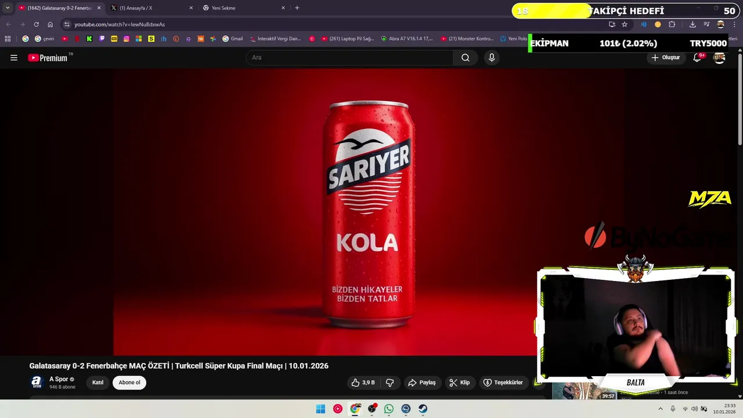Focus the Ara search box

coord(349,57)
